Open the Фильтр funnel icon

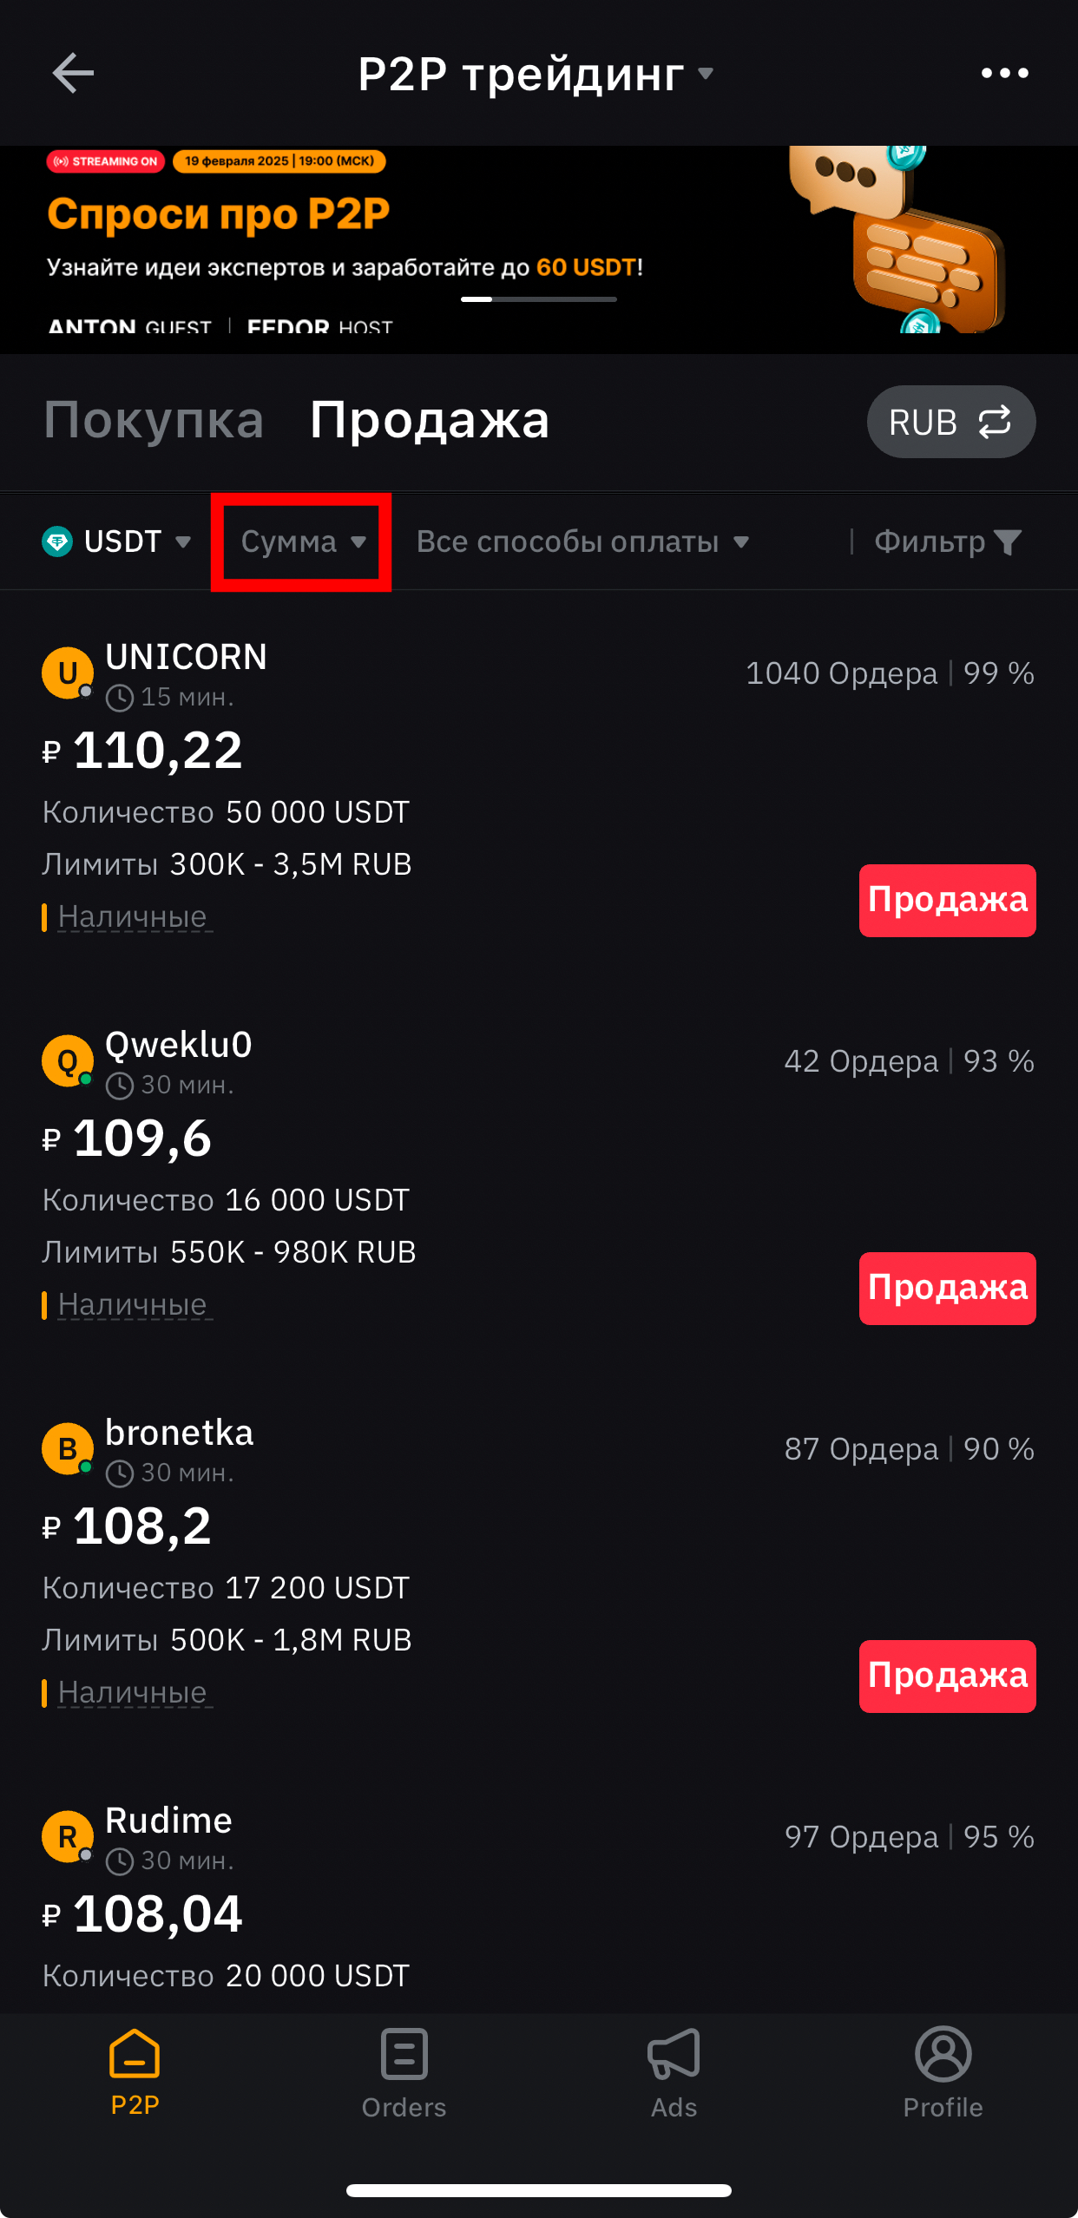pyautogui.click(x=1008, y=542)
